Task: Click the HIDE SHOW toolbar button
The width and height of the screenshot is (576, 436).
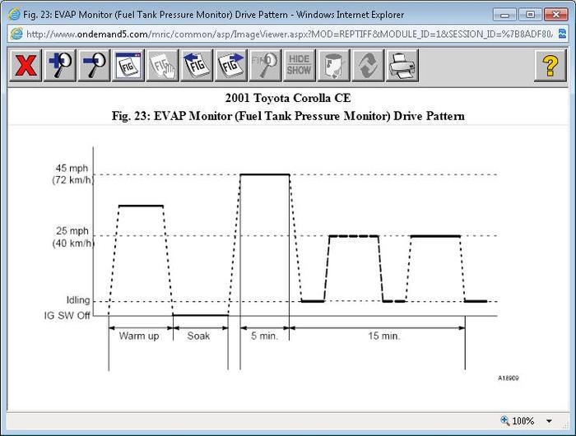Action: coord(299,65)
